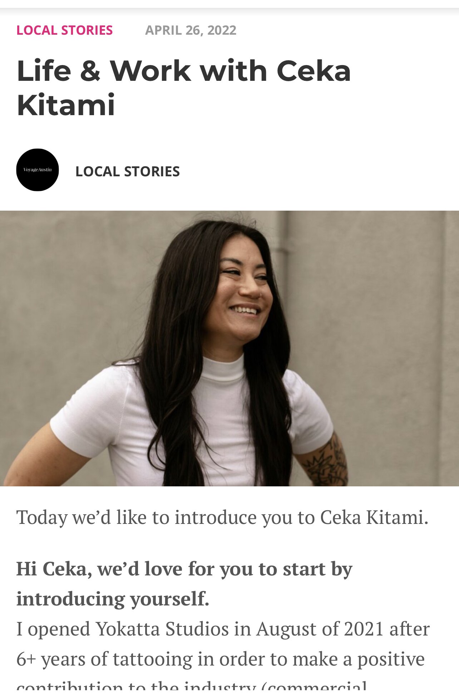Open the Life & Work with Ceka headline
The height and width of the screenshot is (697, 459).
183,88
